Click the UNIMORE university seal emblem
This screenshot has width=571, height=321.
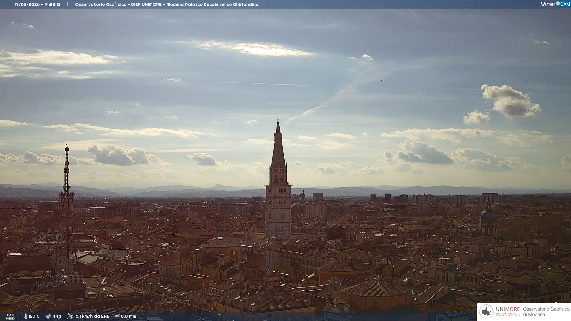pos(486,312)
